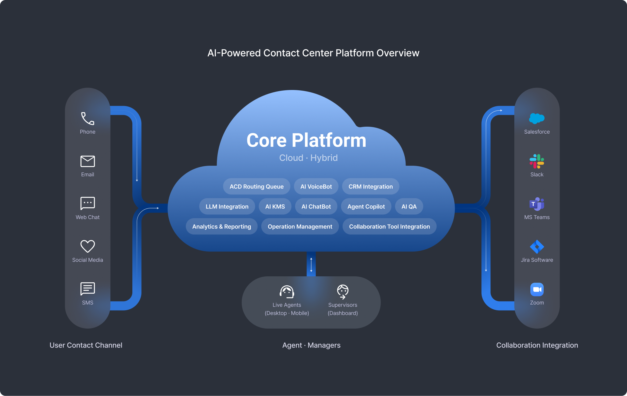Click the Agent Copilot pill
The height and width of the screenshot is (396, 627).
366,207
